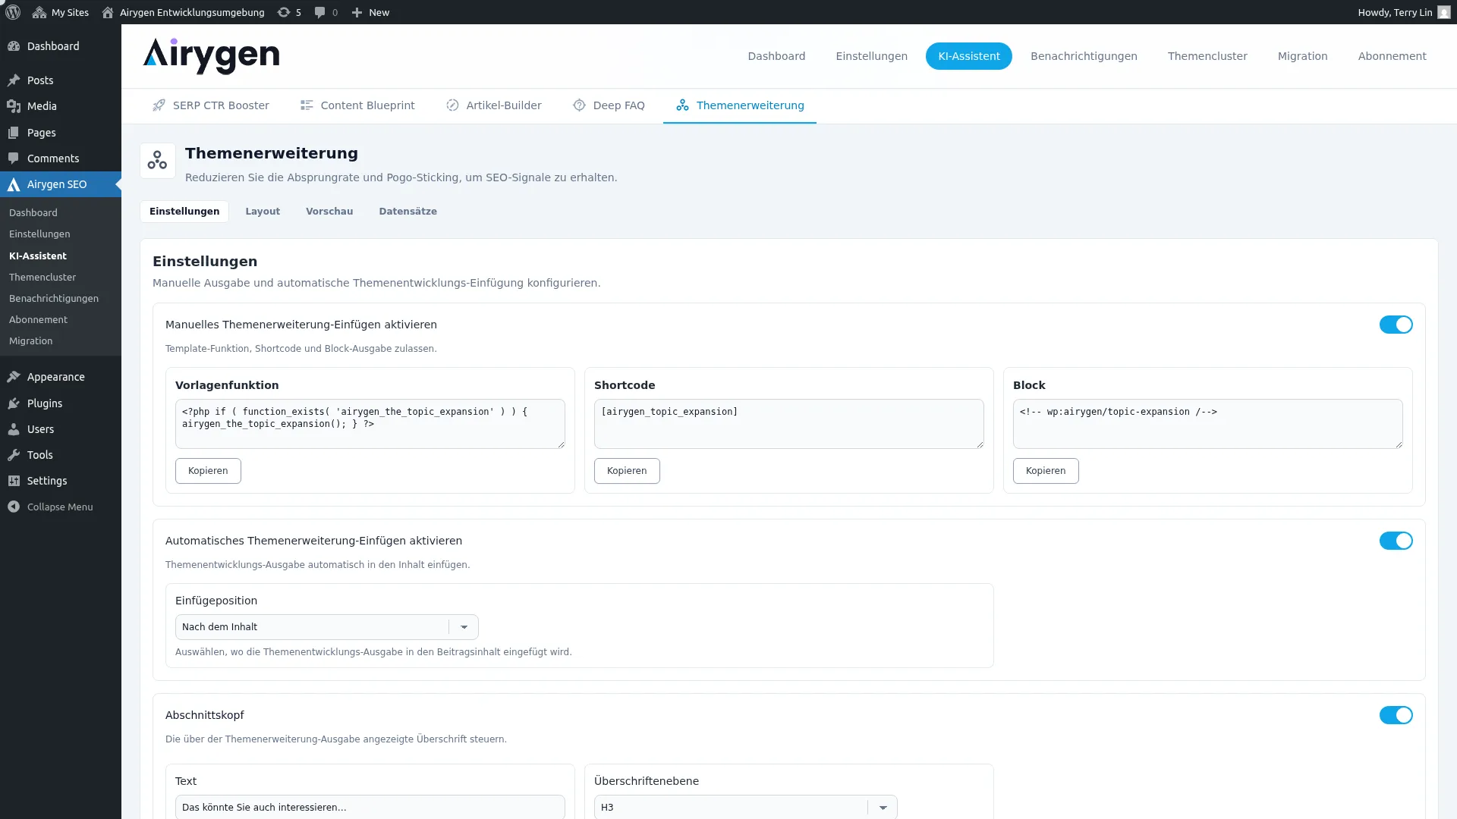The width and height of the screenshot is (1457, 819).
Task: Click the Collapse Menu arrow icon
Action: click(x=14, y=507)
